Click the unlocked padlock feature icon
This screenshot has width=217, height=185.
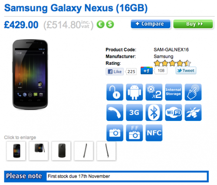pos(115,92)
